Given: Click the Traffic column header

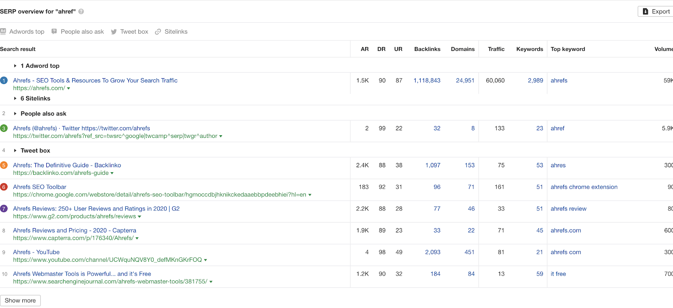Looking at the screenshot, I should [496, 49].
